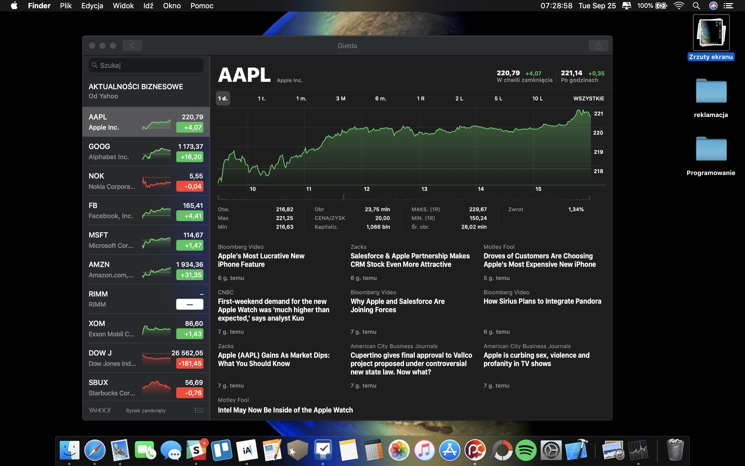Open article Apple's Most Lucrative New iPhone Feature
This screenshot has height=466, width=745.
[x=261, y=260]
